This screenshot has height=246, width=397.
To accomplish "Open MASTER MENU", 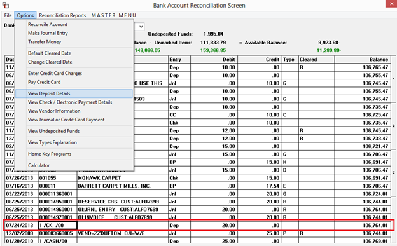I will (114, 15).
